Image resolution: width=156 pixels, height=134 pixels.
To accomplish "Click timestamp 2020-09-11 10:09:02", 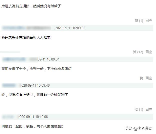I will [x=70, y=28].
